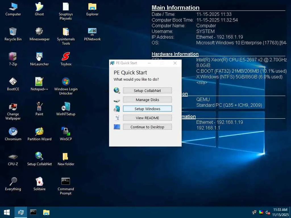
Task: Select the Recycle Bin icon
Action: (x=13, y=34)
